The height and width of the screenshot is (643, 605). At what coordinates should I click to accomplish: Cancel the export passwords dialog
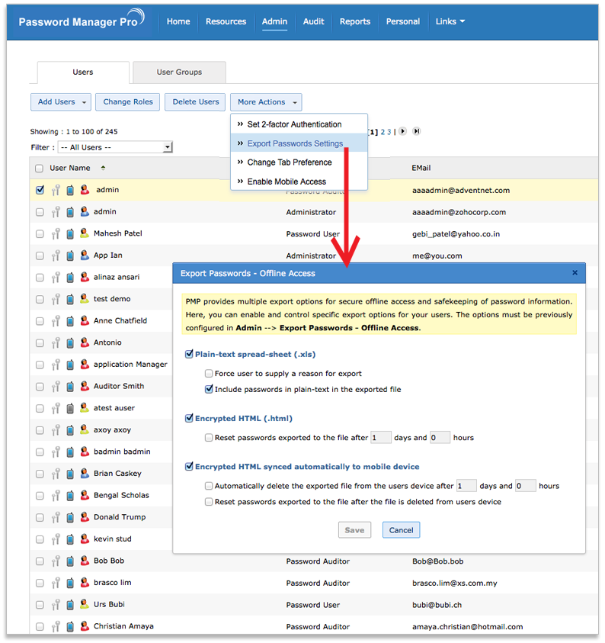(x=401, y=530)
